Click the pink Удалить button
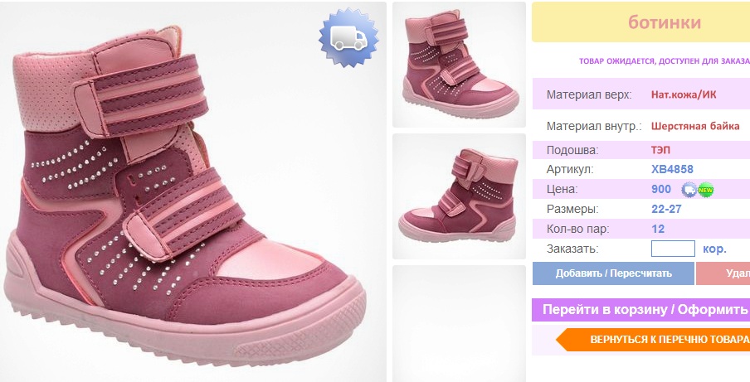The height and width of the screenshot is (382, 750). point(723,273)
